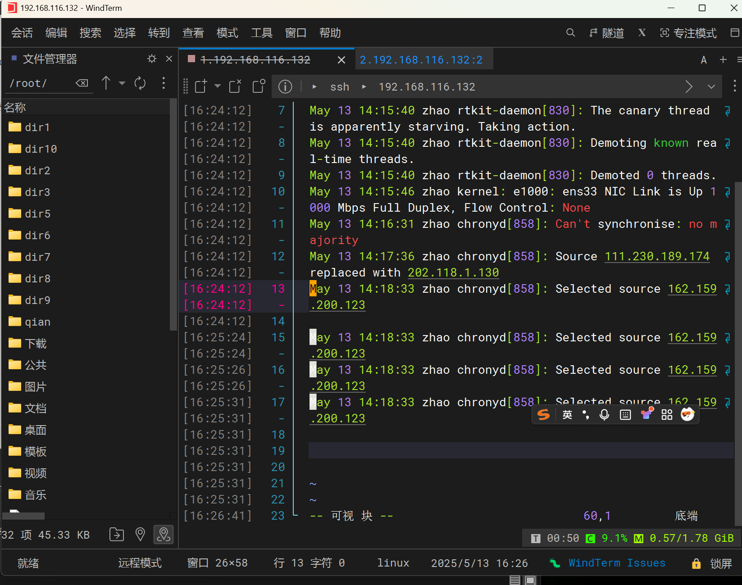The image size is (742, 585).
Task: Open the 工具 menu
Action: [261, 33]
